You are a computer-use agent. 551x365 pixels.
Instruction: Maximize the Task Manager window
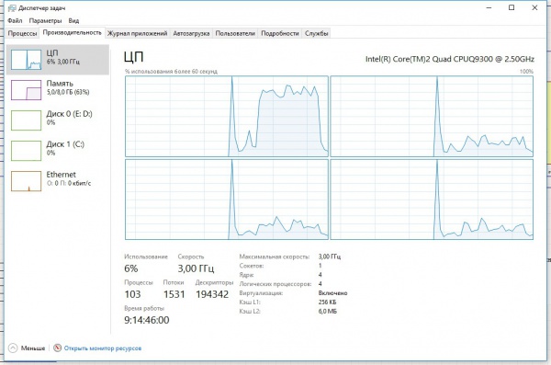pyautogui.click(x=512, y=7)
